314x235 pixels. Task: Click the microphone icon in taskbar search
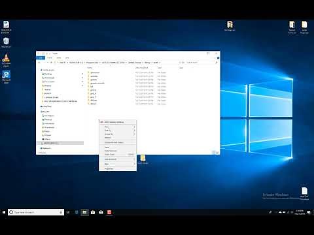pos(61,212)
